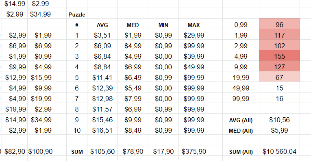Select the sum of averages cell $105,60
311x161 pixels.
tap(102, 152)
